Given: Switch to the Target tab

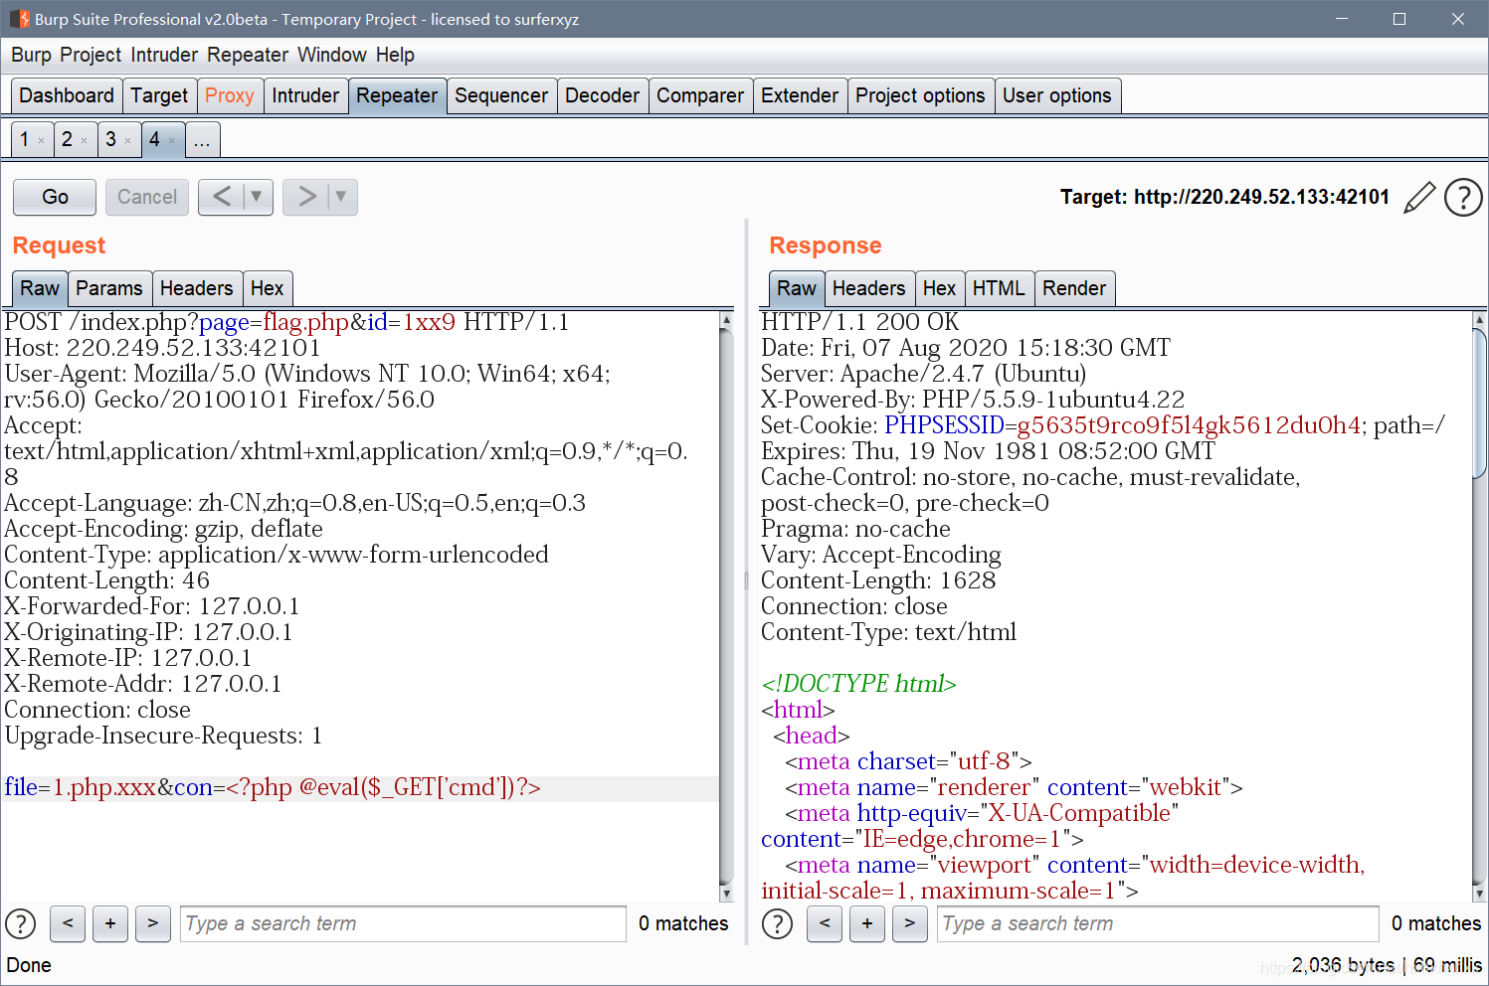Looking at the screenshot, I should point(159,95).
